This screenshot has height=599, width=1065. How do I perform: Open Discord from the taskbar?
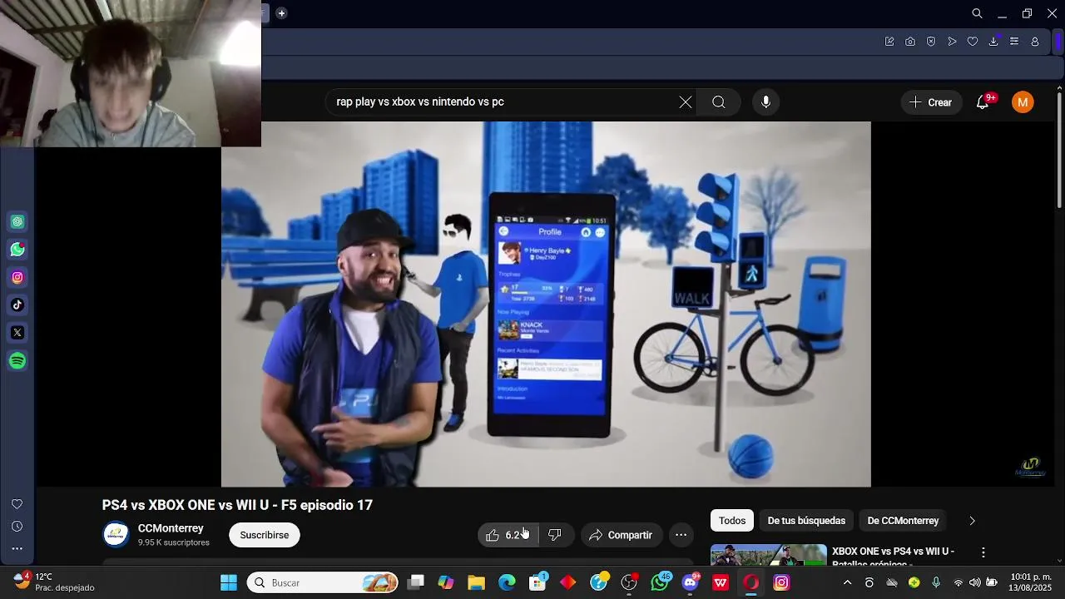[690, 582]
